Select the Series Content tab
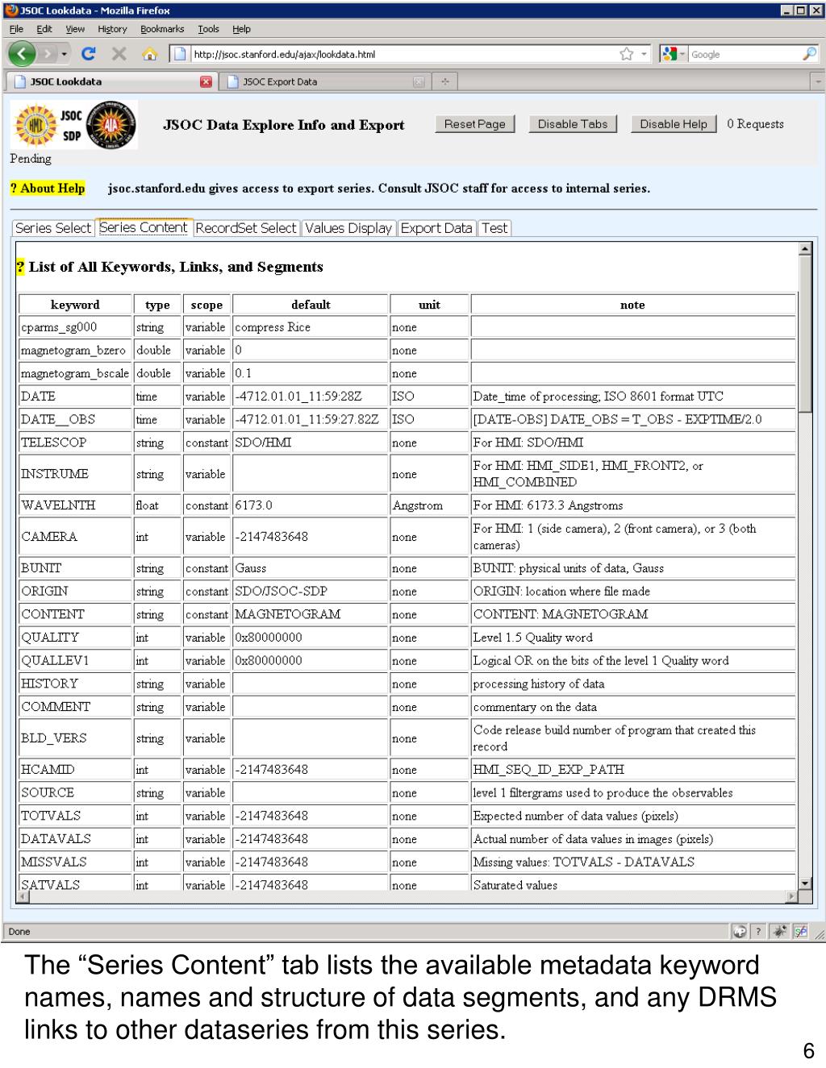 tap(144, 227)
